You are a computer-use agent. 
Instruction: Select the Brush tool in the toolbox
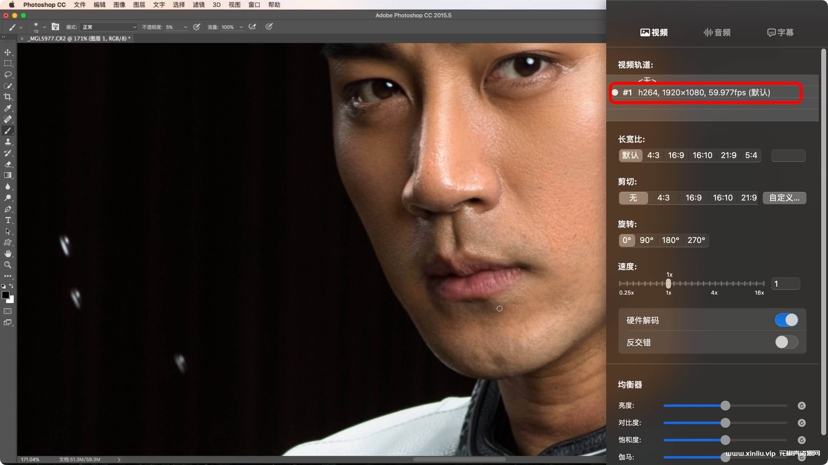(x=8, y=131)
